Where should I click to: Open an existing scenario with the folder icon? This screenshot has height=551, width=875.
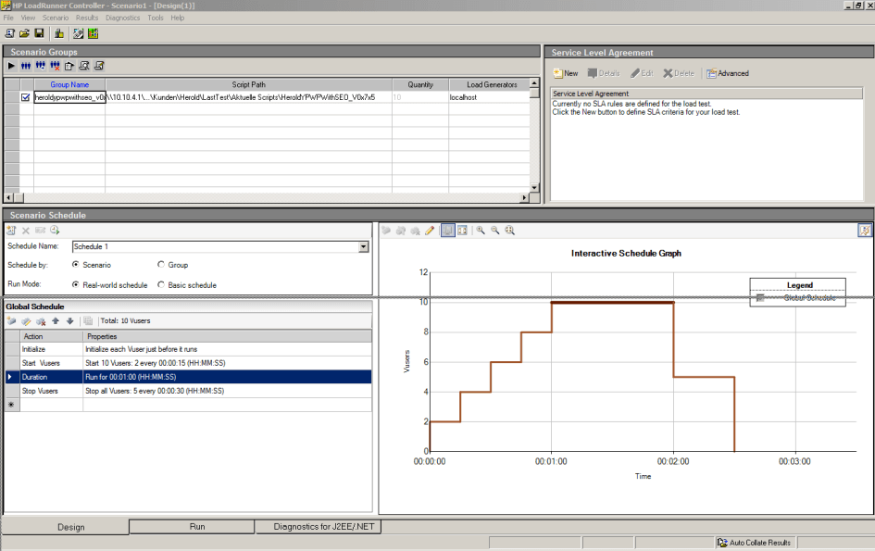25,33
